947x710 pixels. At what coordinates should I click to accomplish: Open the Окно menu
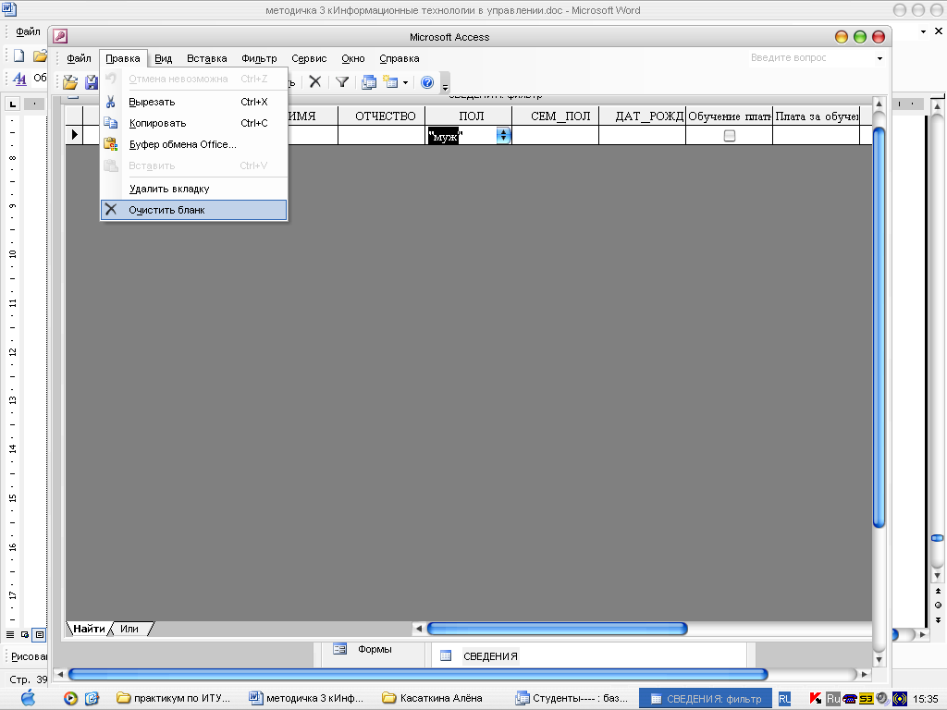(352, 58)
